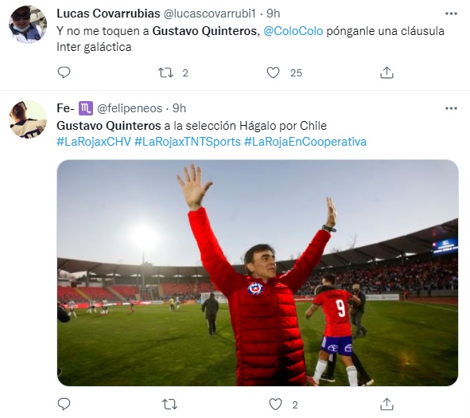View the Fe- user profile avatar
The image size is (470, 418).
28,119
